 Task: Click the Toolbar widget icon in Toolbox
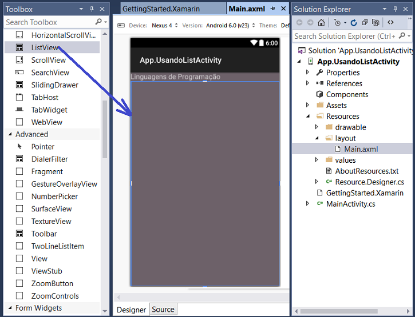pos(19,234)
